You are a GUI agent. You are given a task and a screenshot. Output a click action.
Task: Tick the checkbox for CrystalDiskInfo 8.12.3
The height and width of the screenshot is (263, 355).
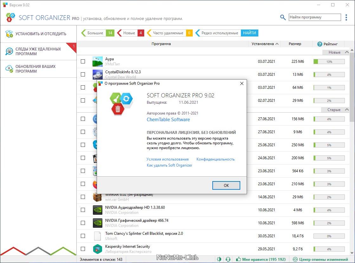click(x=83, y=74)
